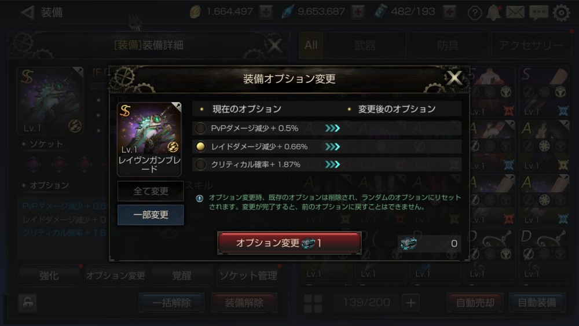
Task: Click the arrows beside クリティカル確率
Action: pos(332,164)
